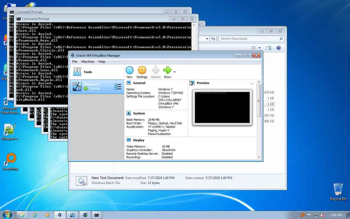Click the Preview section monitor icon
Image resolution: width=350 pixels, height=219 pixels.
pyautogui.click(x=192, y=83)
